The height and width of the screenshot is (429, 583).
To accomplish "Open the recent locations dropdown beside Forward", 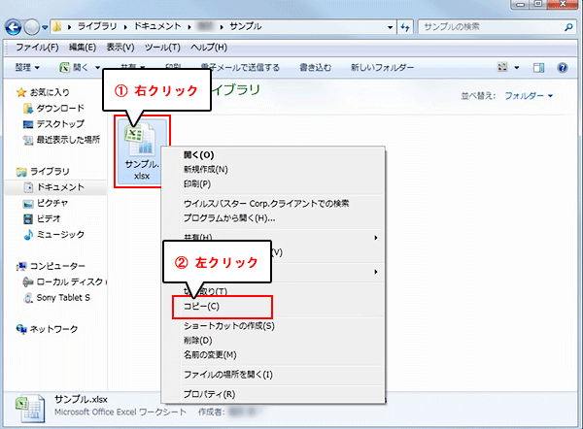I will pos(45,27).
